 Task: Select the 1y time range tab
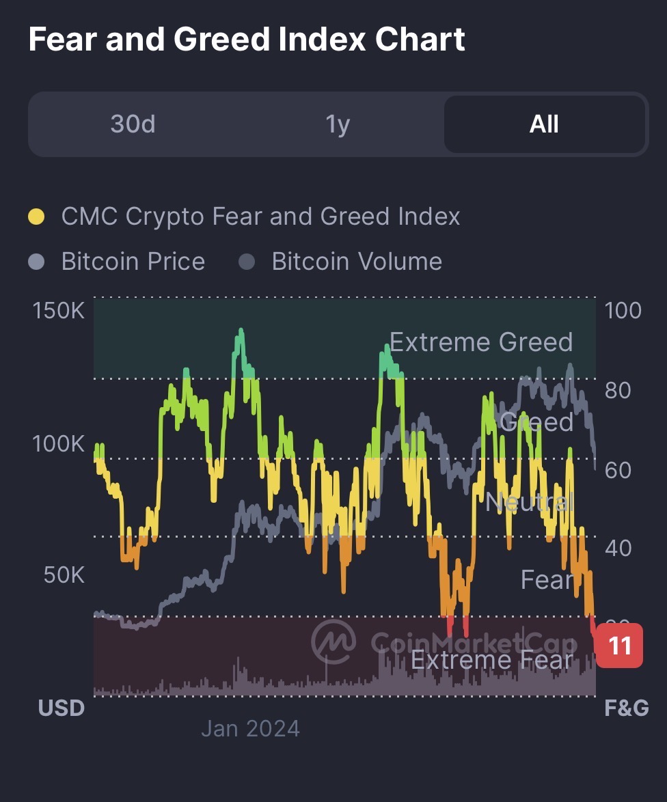tap(338, 124)
